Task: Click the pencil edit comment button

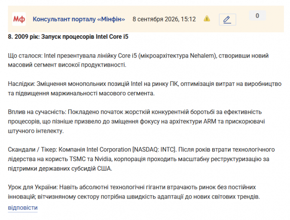Action: (x=227, y=19)
